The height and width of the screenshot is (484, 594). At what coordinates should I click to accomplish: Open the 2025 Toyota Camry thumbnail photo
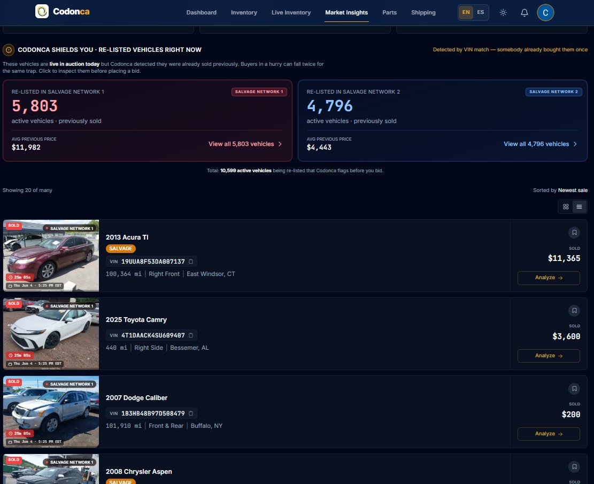(x=51, y=334)
